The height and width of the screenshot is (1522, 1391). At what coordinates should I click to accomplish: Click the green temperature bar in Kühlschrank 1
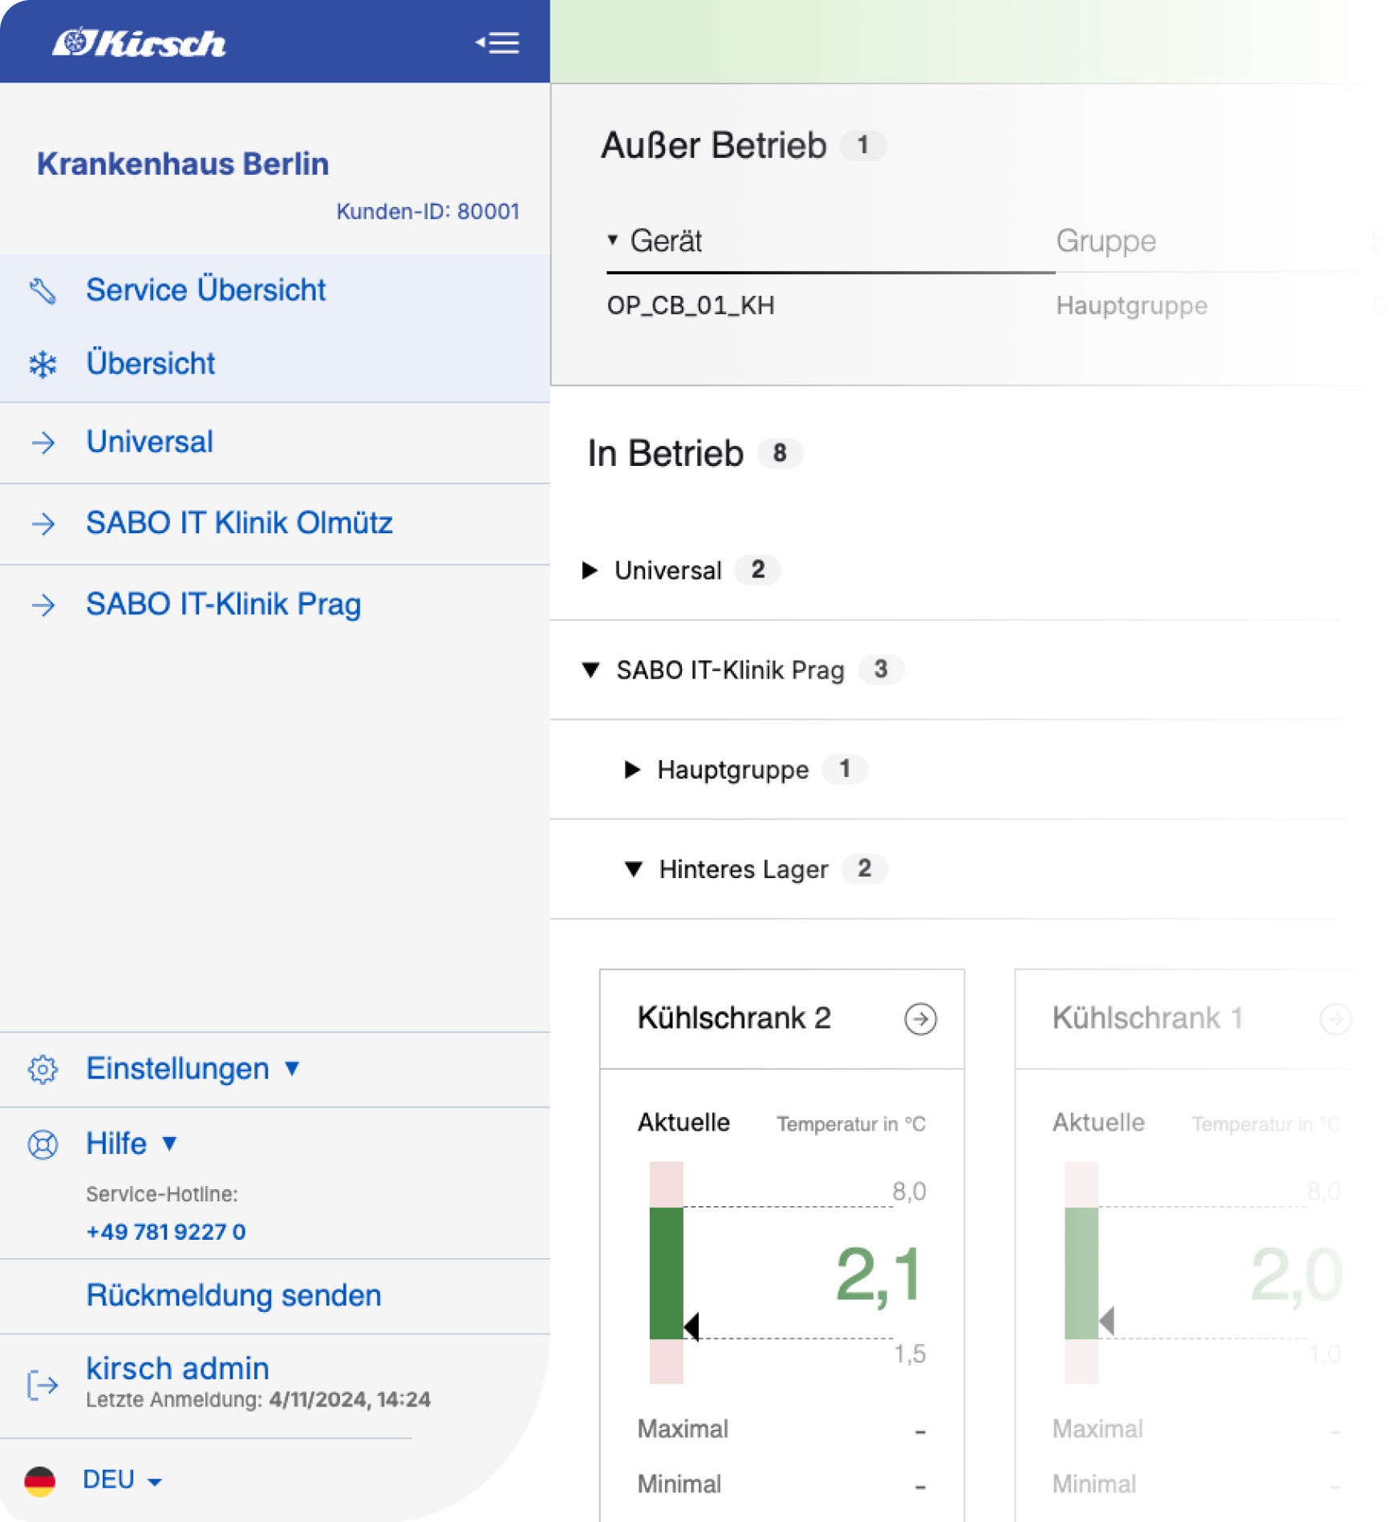pyautogui.click(x=1081, y=1273)
